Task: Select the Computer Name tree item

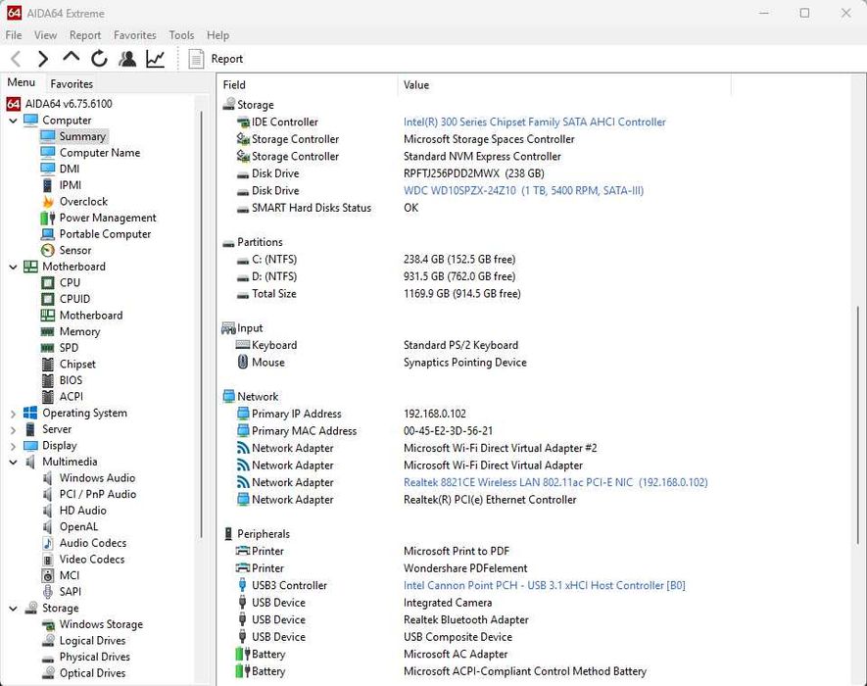Action: point(100,153)
